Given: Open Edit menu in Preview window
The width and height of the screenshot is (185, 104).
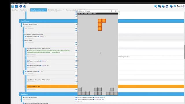Looking at the screenshot, I should pos(82,14).
